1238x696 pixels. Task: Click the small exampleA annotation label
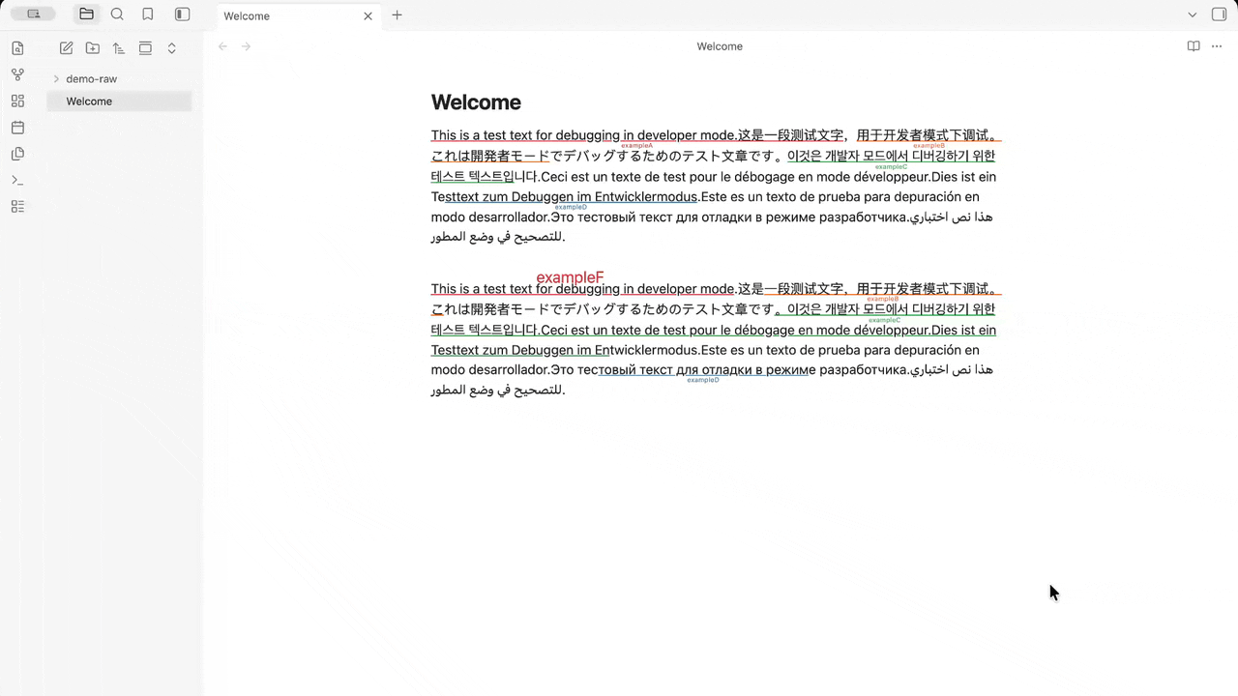point(636,145)
